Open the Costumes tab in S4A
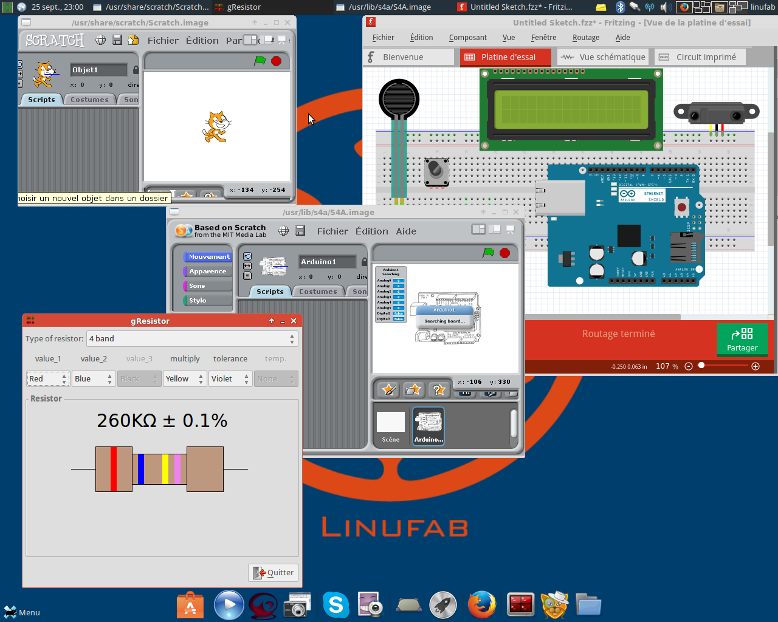Viewport: 778px width, 622px height. tap(318, 292)
